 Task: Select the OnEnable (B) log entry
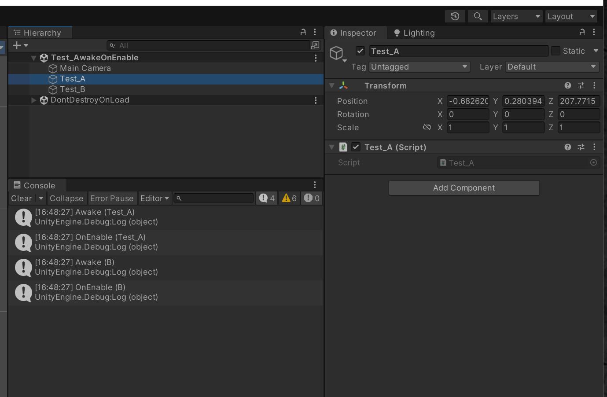(166, 292)
